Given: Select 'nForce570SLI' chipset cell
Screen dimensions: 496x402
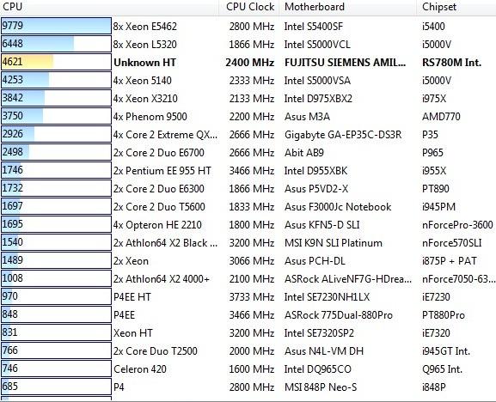Looking at the screenshot, I should (x=452, y=242).
